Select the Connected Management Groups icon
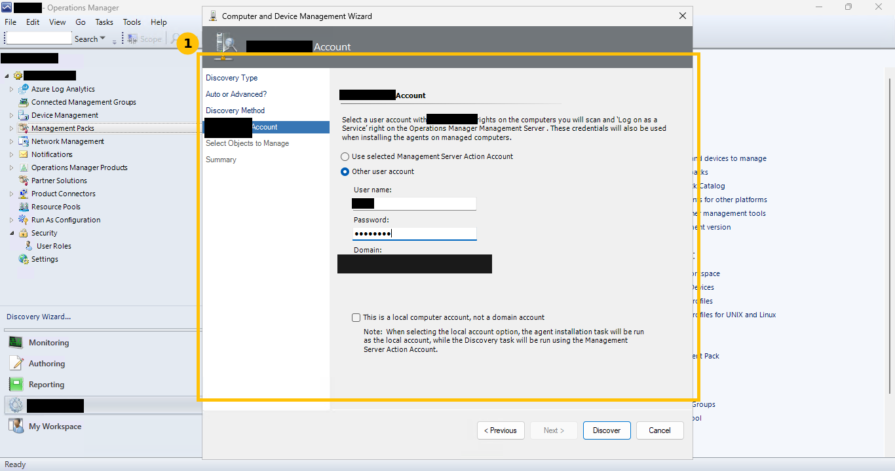This screenshot has width=895, height=471. (x=24, y=102)
